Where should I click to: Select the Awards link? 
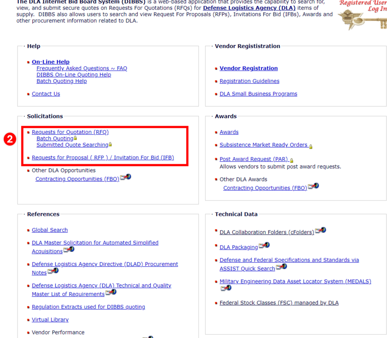229,132
